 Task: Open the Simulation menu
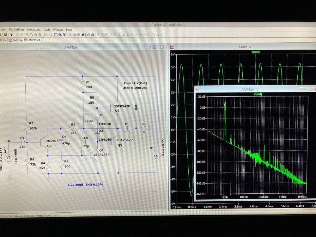(x=33, y=30)
